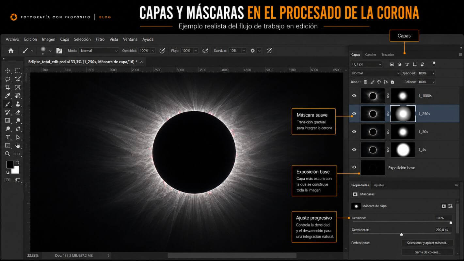Select the Rectangular Marquee tool
The image size is (464, 261).
18,71
